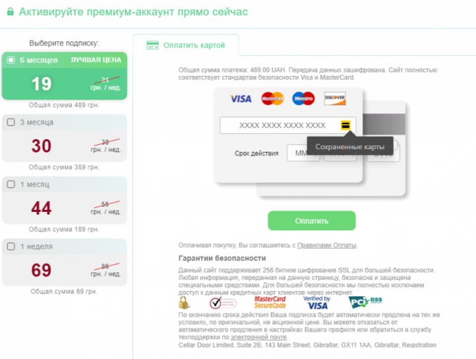Click the expiry month MM field
The image size is (476, 359).
(301, 153)
